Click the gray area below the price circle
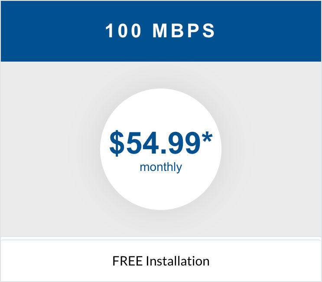 point(161,223)
